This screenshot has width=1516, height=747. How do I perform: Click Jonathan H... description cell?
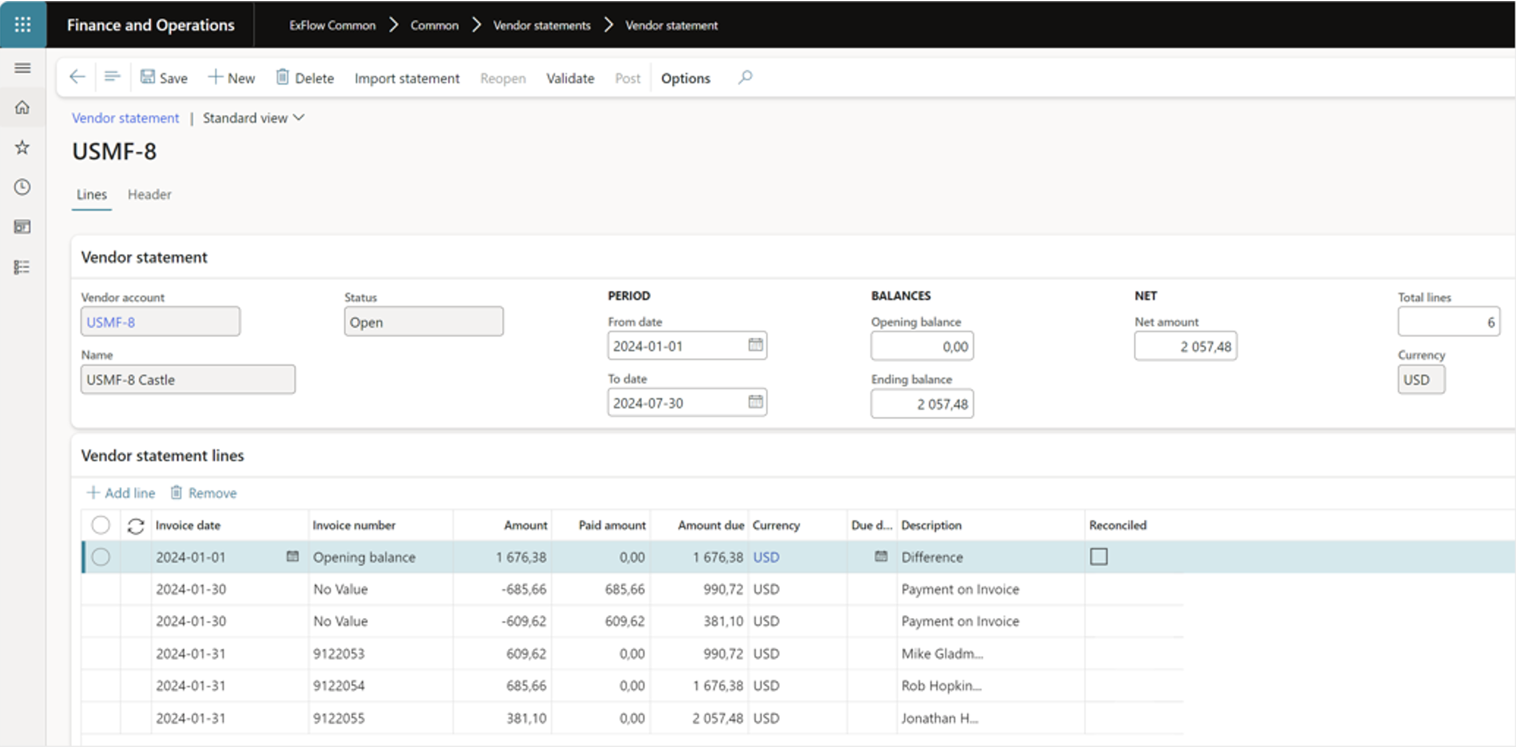(x=991, y=718)
